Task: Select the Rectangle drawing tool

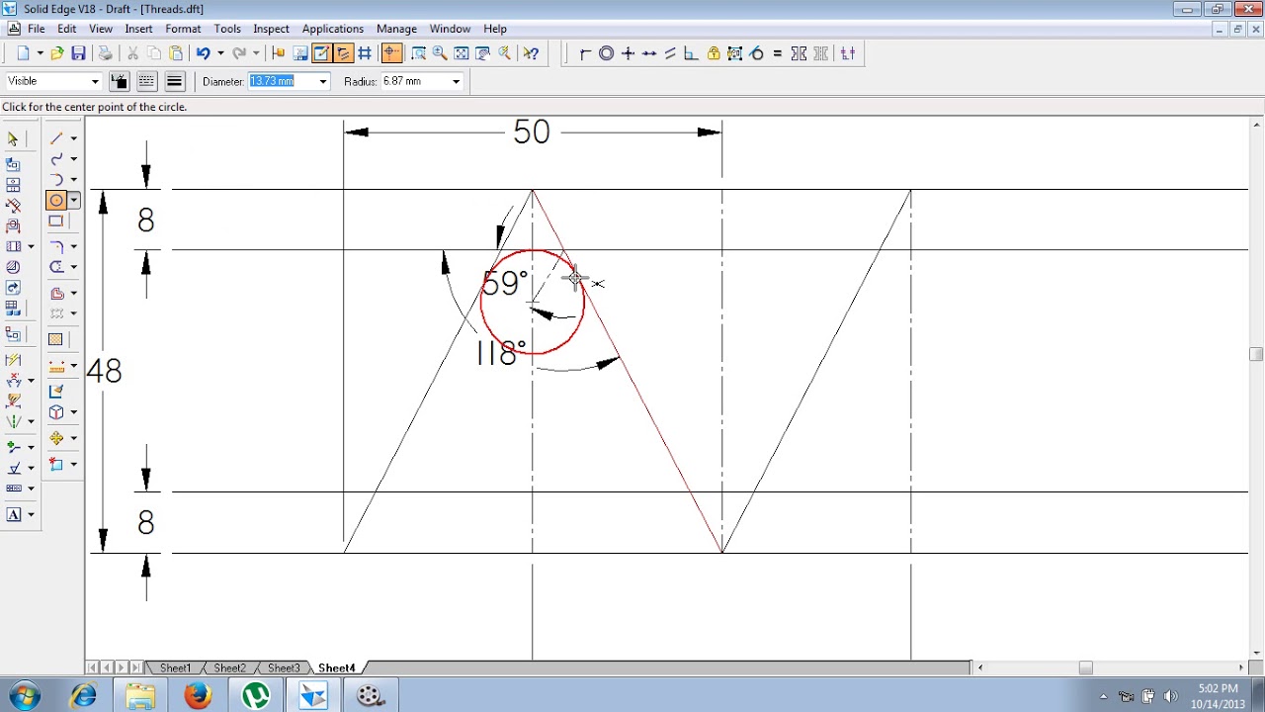Action: pos(56,222)
